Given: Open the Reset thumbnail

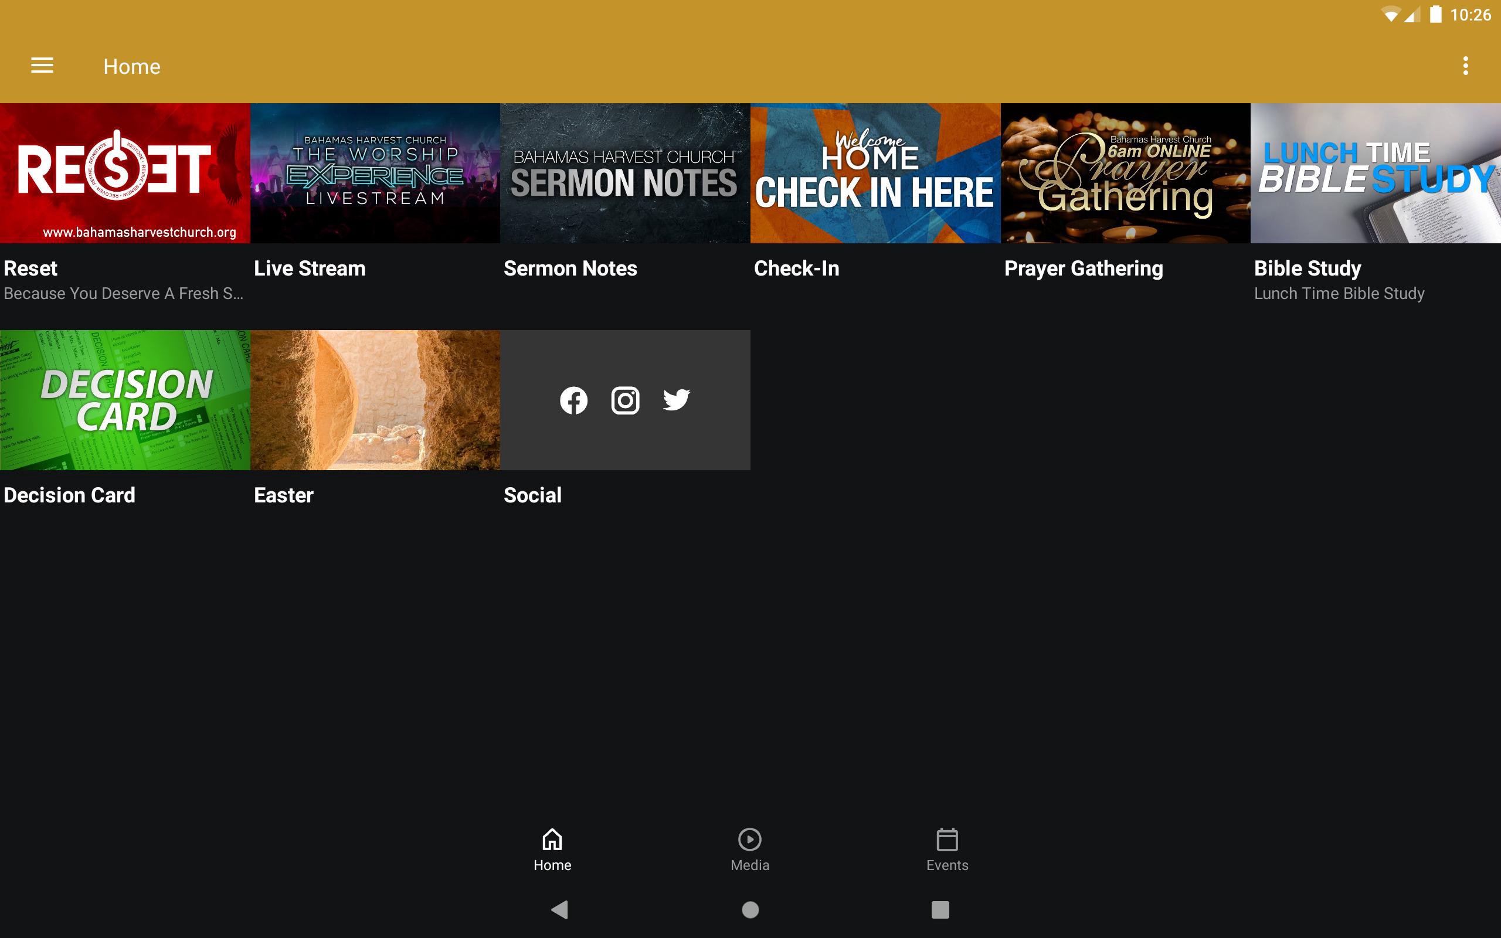Looking at the screenshot, I should click(125, 173).
